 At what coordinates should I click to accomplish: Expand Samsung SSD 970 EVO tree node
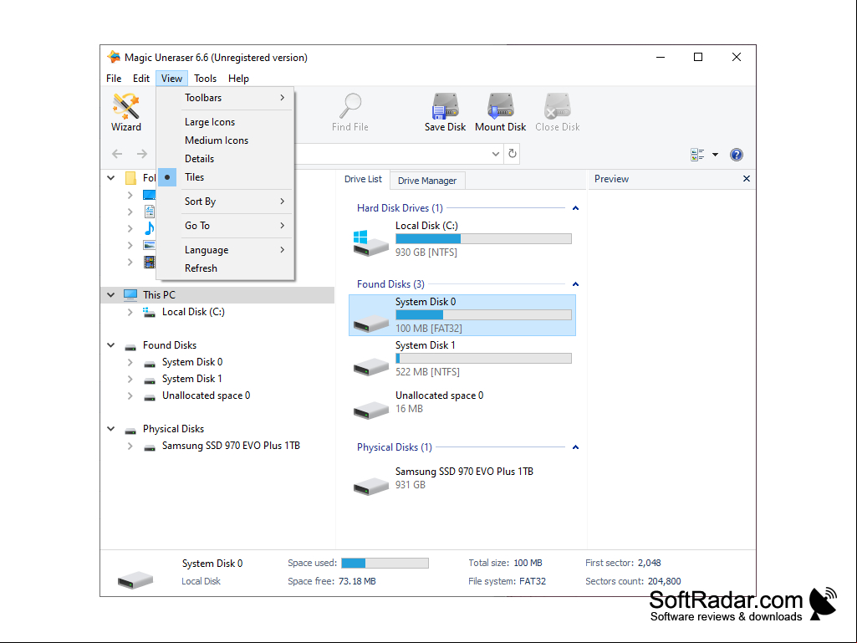tap(130, 447)
